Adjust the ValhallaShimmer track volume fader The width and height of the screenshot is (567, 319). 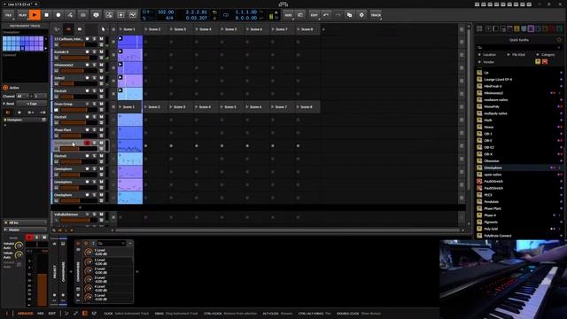point(79,221)
